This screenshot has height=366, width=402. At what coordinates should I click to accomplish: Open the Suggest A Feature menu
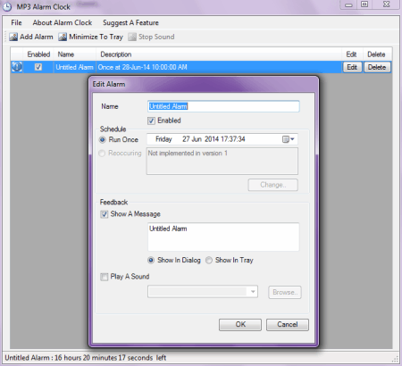130,22
